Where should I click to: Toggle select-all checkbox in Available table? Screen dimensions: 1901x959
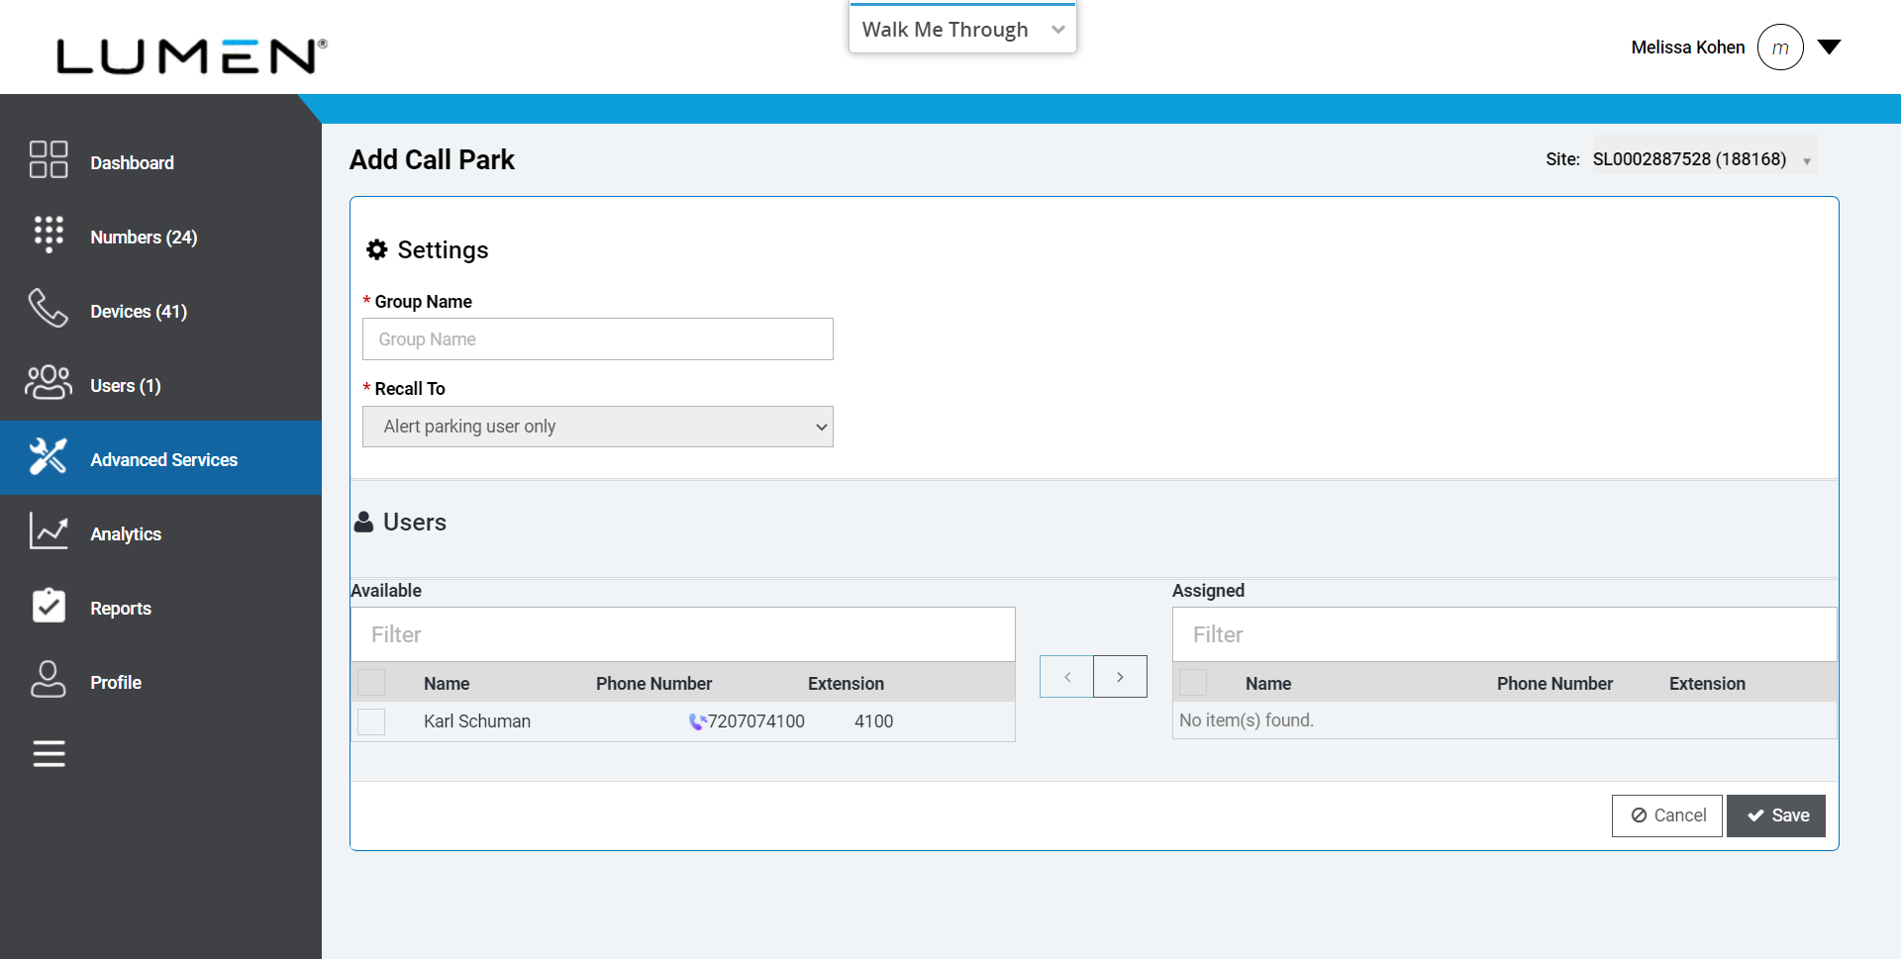click(371, 683)
